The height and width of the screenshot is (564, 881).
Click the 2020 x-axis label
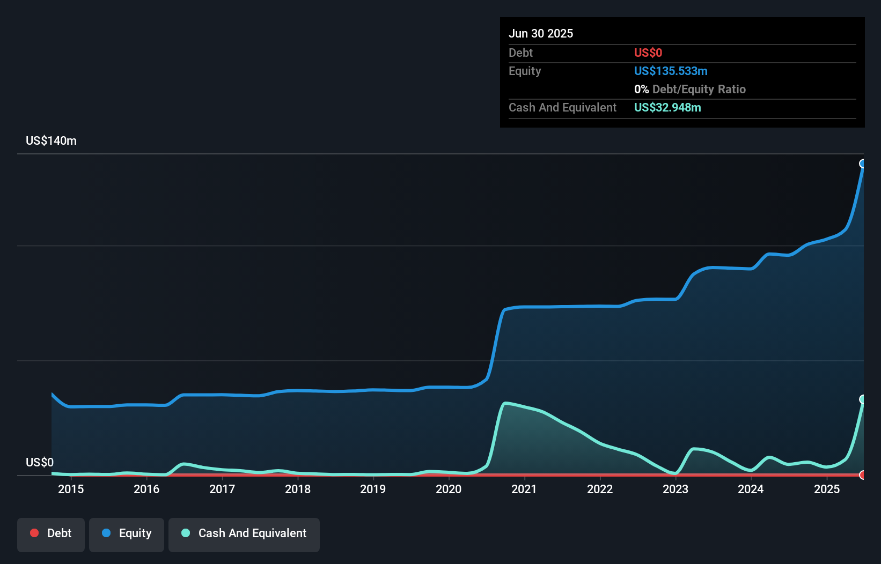click(x=449, y=489)
